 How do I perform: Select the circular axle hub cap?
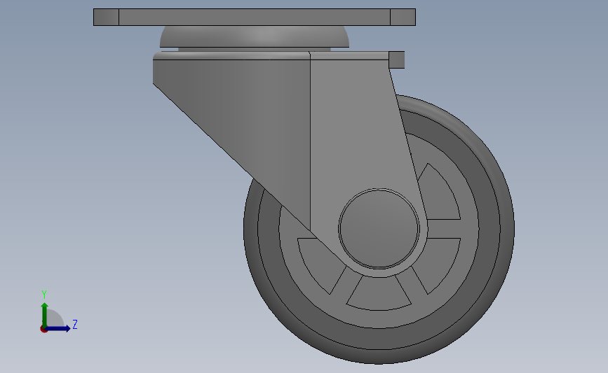(379, 228)
